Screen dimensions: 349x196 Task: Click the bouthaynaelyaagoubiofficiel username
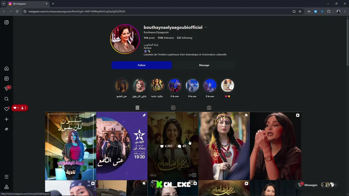coord(173,27)
